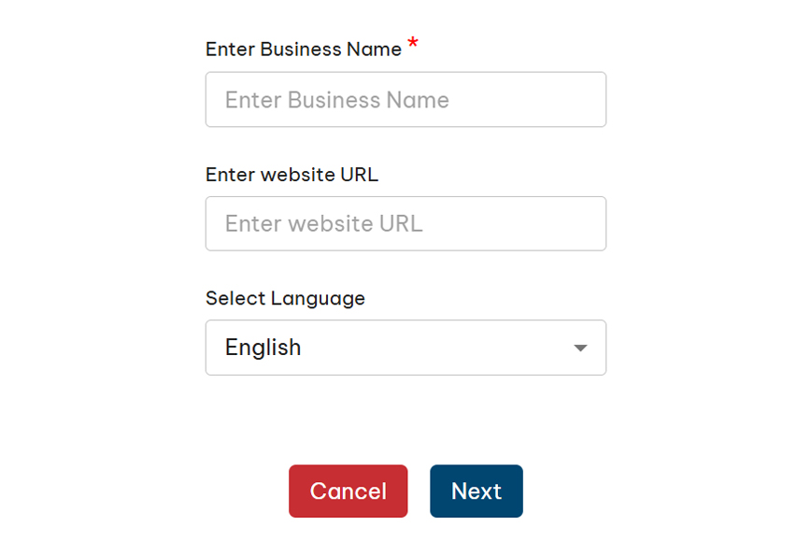Expand language options via the caret icon
The image size is (811, 540).
click(580, 348)
